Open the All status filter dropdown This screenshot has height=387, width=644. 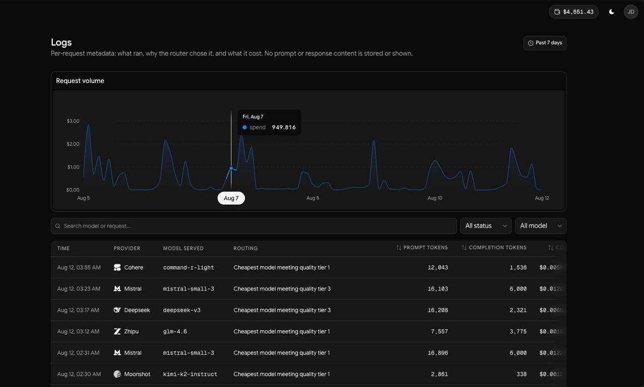pos(486,226)
